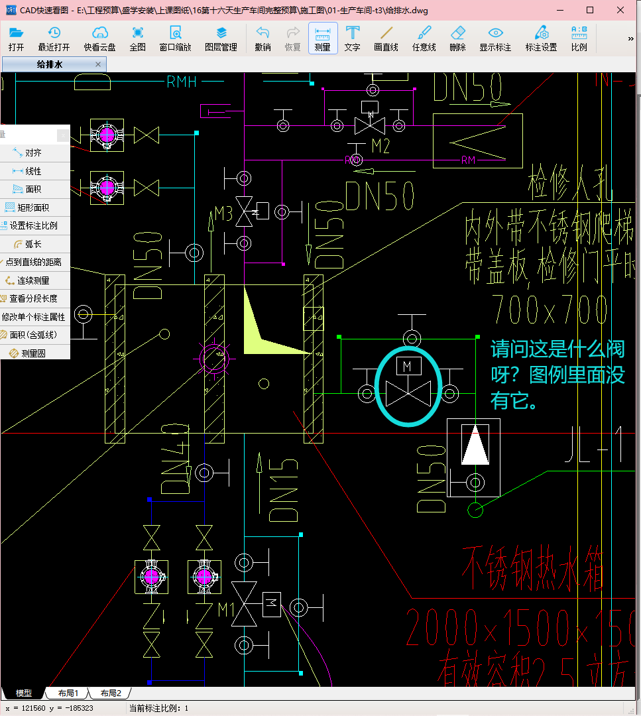Click 当前标注比例 status text

tap(158, 708)
